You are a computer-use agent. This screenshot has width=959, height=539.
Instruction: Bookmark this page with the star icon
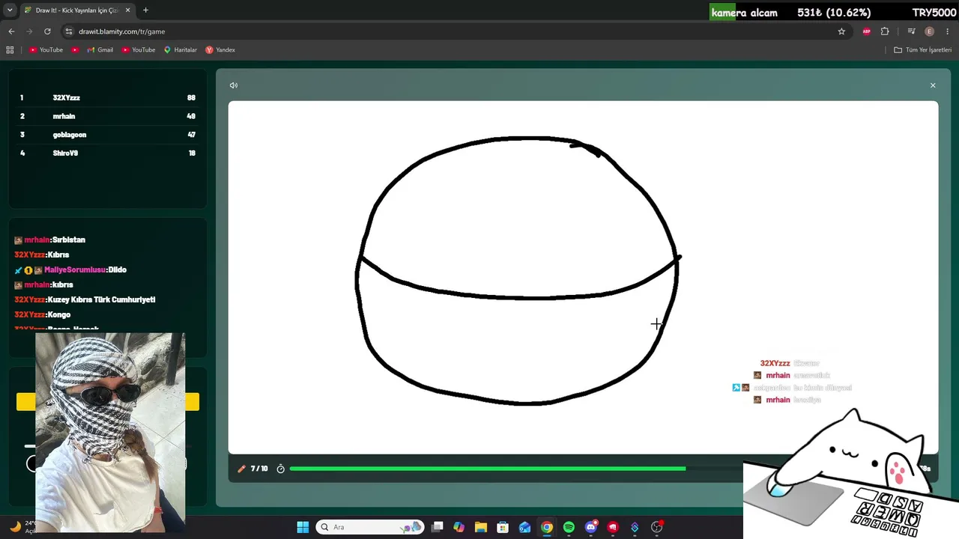[x=841, y=31]
